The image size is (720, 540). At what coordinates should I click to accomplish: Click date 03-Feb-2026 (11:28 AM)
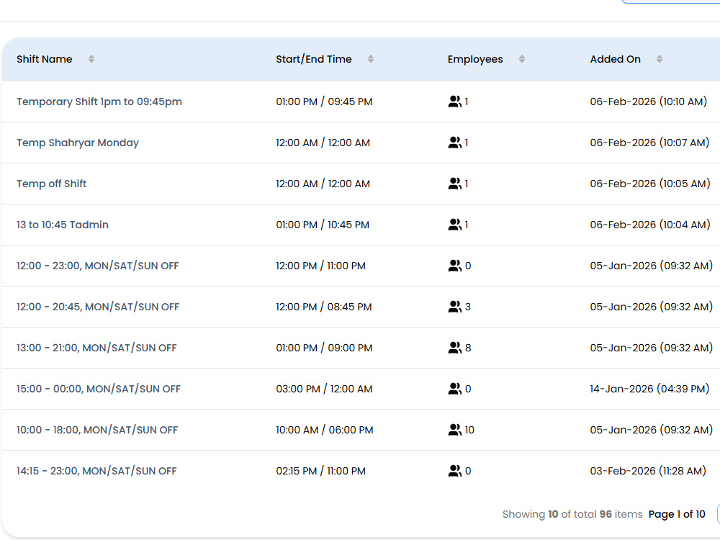click(648, 471)
